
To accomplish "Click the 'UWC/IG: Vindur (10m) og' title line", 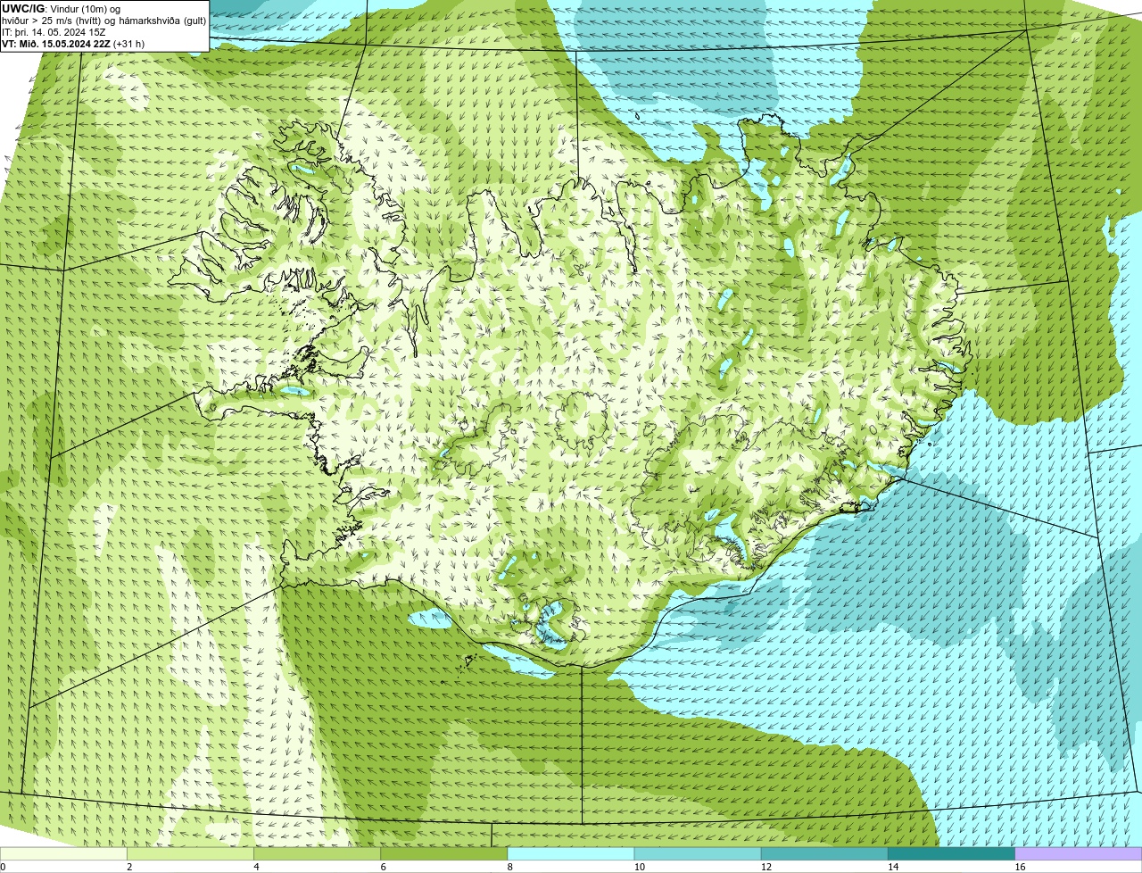I will coord(61,9).
